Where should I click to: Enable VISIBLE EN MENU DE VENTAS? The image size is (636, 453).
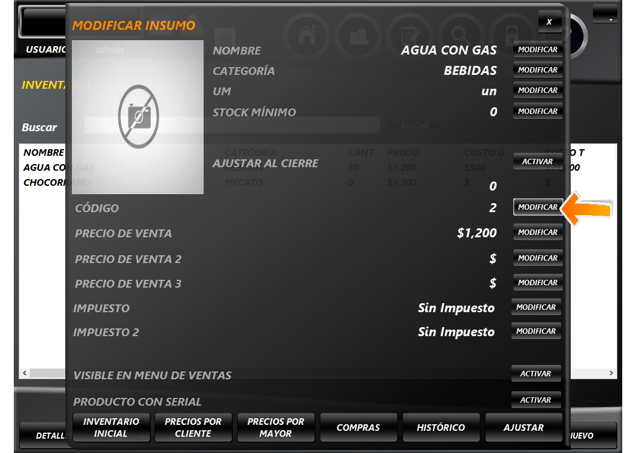(x=535, y=374)
